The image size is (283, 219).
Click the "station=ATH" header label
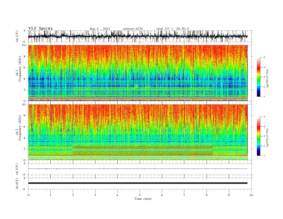tap(133, 29)
